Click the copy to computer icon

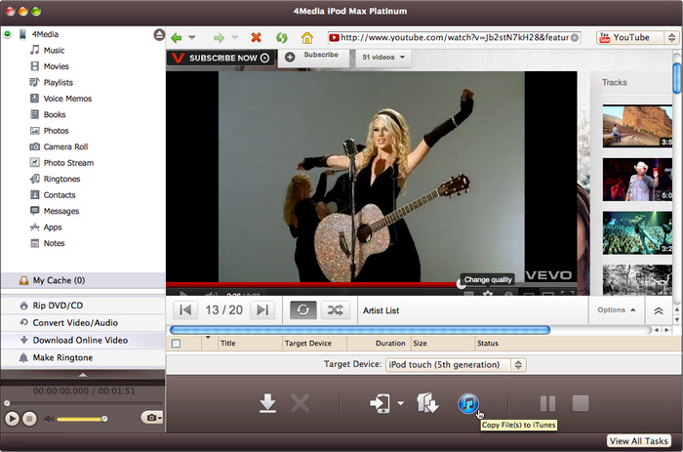pyautogui.click(x=426, y=403)
